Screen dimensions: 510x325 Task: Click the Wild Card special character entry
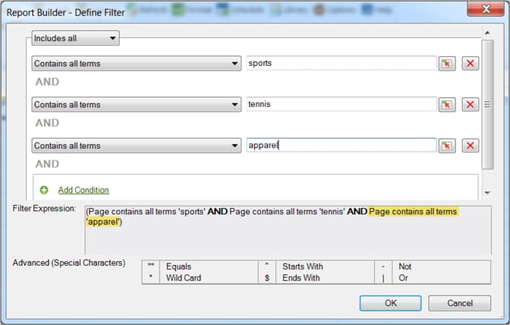click(x=184, y=278)
